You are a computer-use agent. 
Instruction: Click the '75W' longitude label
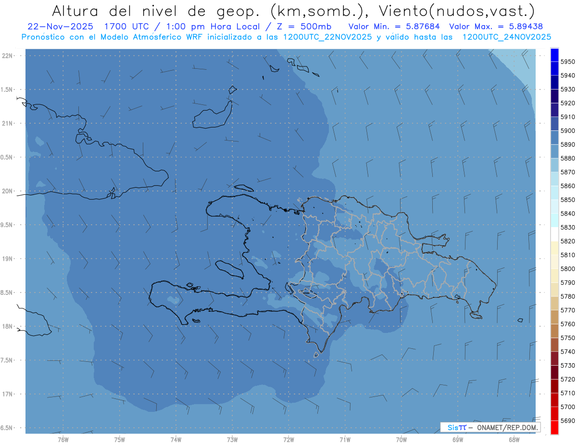(120, 439)
